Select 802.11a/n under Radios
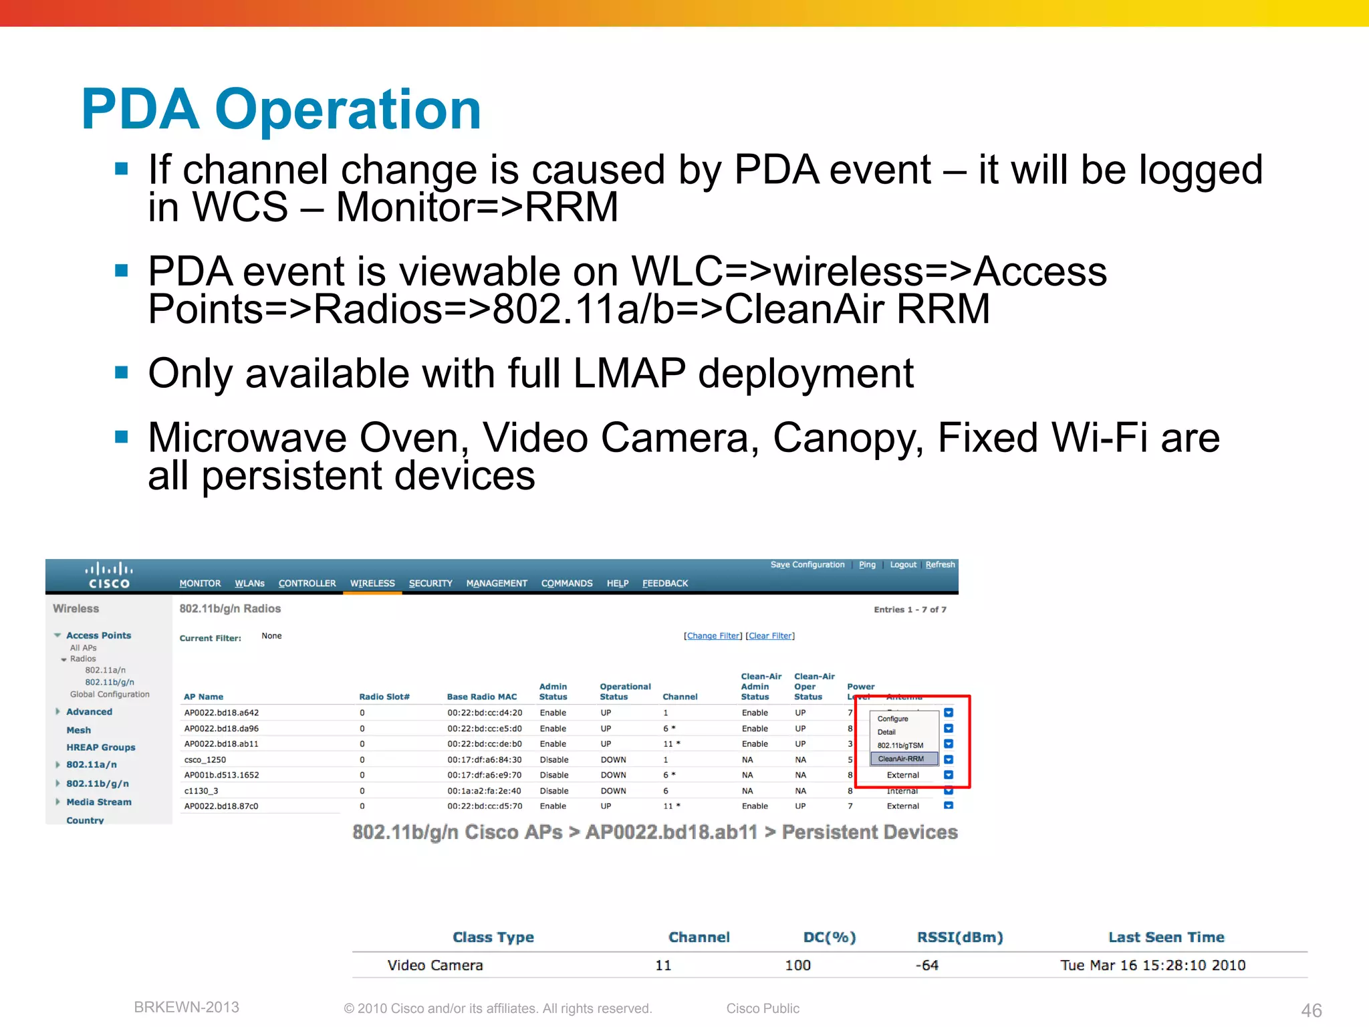The width and height of the screenshot is (1369, 1027). click(105, 670)
